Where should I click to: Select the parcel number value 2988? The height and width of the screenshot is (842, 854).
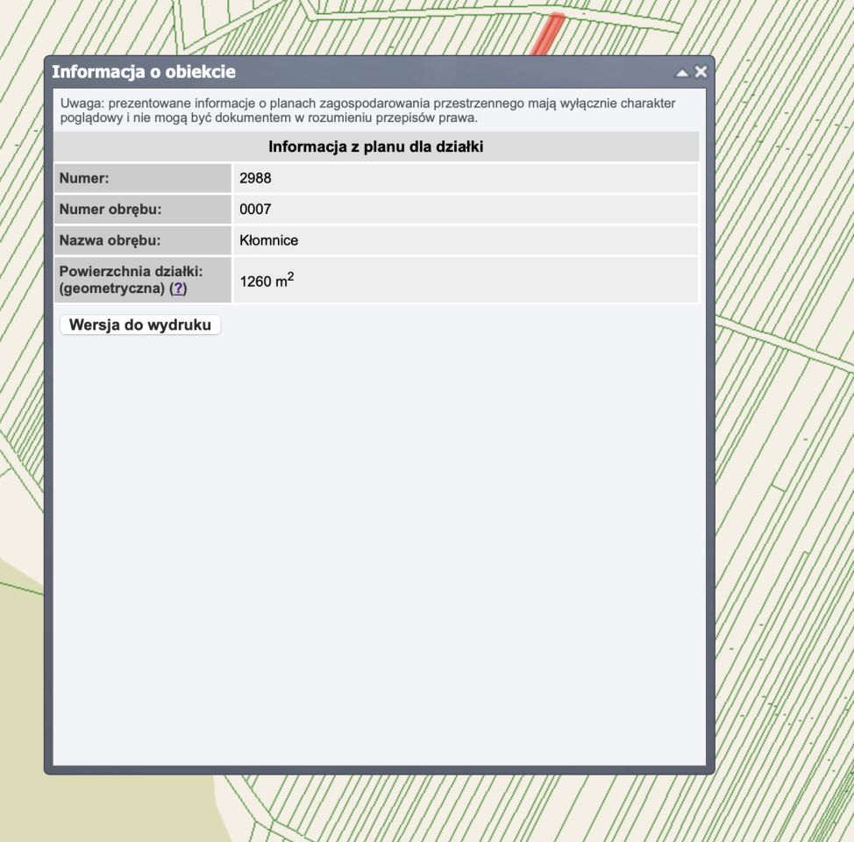(255, 178)
